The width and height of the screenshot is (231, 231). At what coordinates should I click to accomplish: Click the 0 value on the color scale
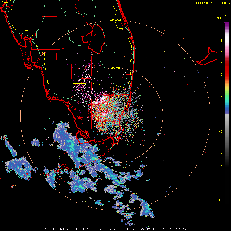click(x=222, y=109)
